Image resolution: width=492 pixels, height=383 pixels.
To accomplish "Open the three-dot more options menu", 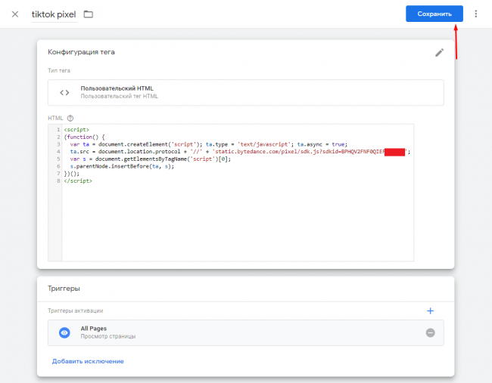I will pyautogui.click(x=476, y=14).
